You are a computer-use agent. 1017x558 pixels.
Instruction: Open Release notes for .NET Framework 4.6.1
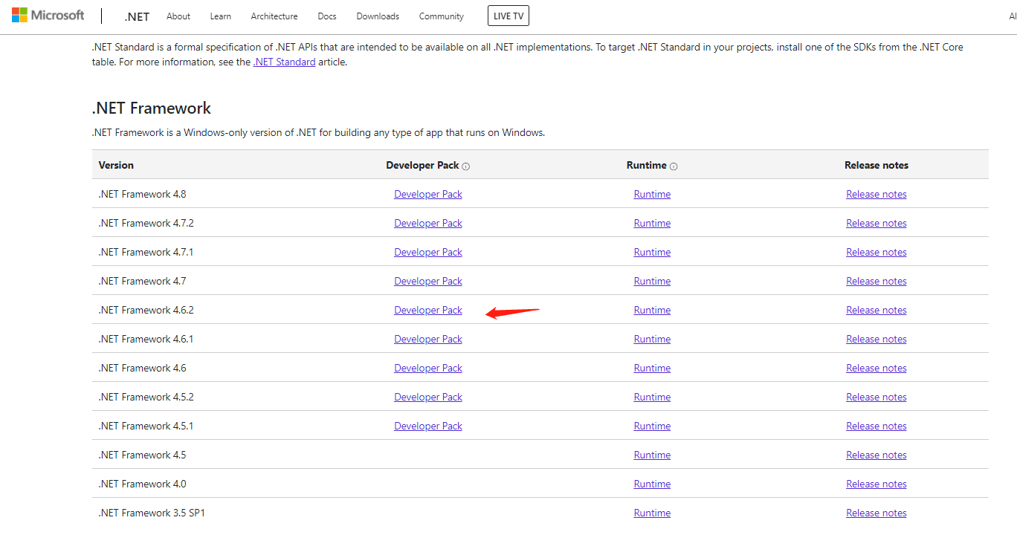876,339
